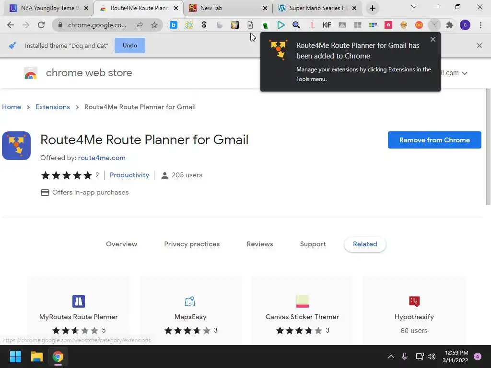Image resolution: width=491 pixels, height=368 pixels.
Task: Open the Support tab
Action: [313, 244]
